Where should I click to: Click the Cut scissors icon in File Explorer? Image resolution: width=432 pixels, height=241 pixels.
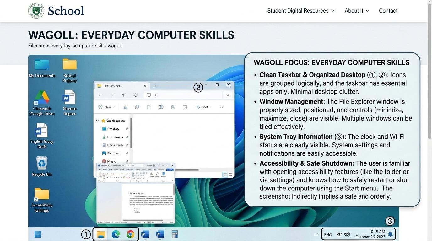pos(125,107)
